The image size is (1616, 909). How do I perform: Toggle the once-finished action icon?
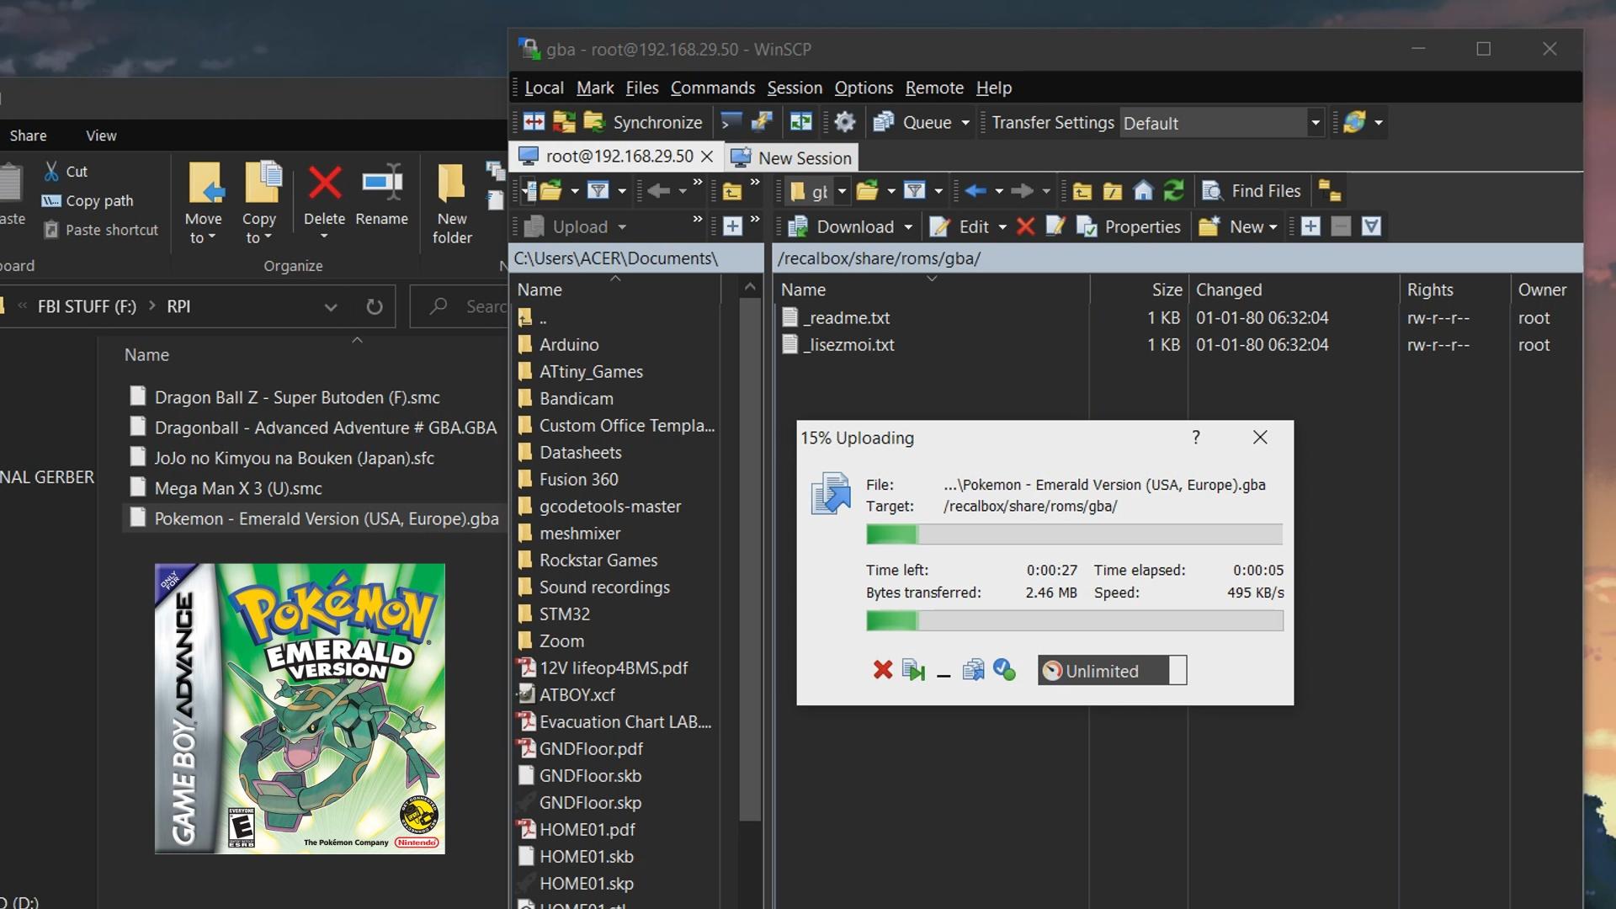[1004, 670]
